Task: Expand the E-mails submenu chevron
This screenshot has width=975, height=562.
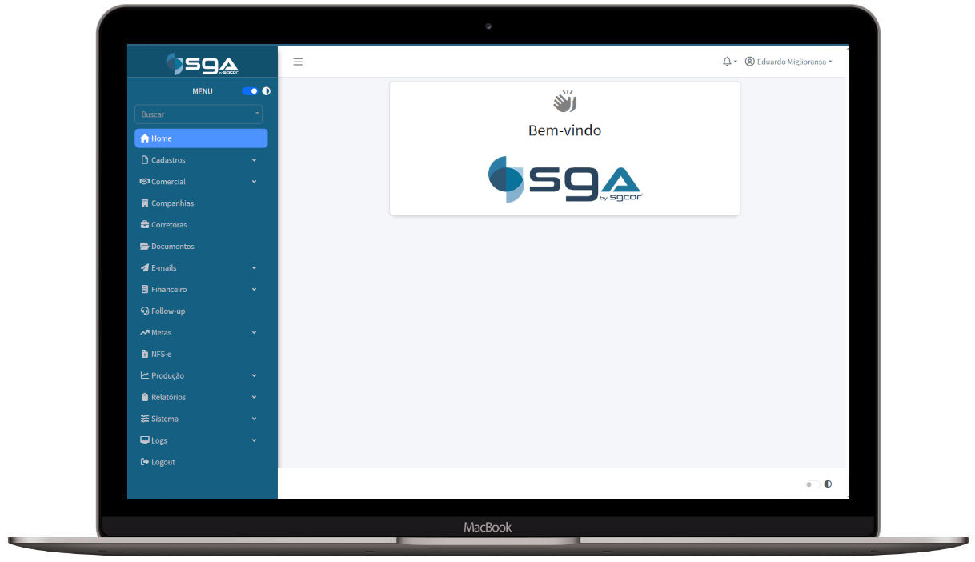Action: point(255,268)
